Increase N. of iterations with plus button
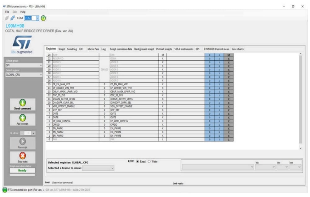310x197 pixels. [33, 133]
